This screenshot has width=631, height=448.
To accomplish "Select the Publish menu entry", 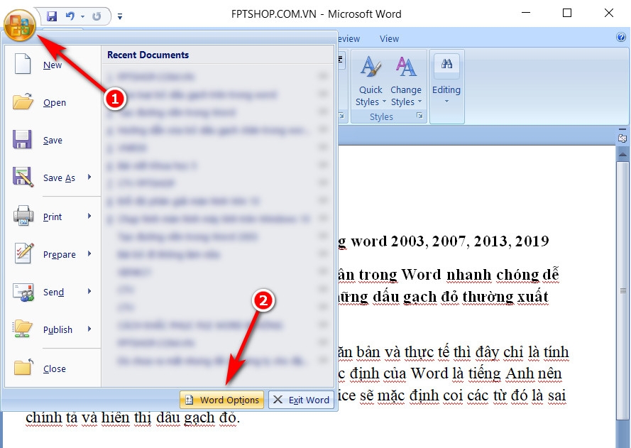I will point(57,329).
